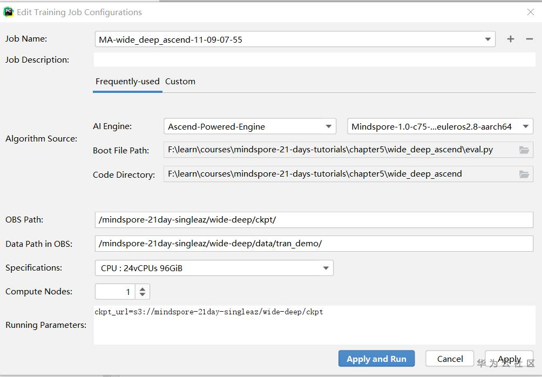Open the Job Name dropdown
Image resolution: width=542 pixels, height=377 pixels.
click(x=487, y=39)
